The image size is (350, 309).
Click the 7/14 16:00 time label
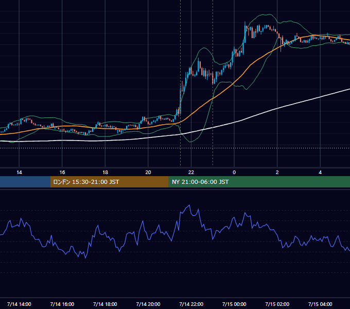tap(62, 304)
